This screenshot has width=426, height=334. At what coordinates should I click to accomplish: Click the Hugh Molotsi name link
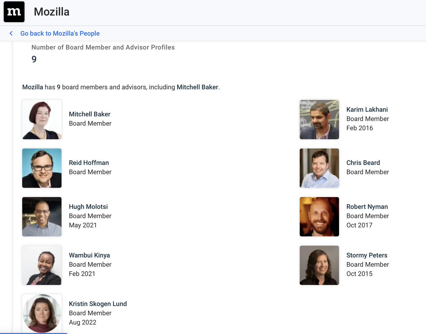click(x=88, y=207)
